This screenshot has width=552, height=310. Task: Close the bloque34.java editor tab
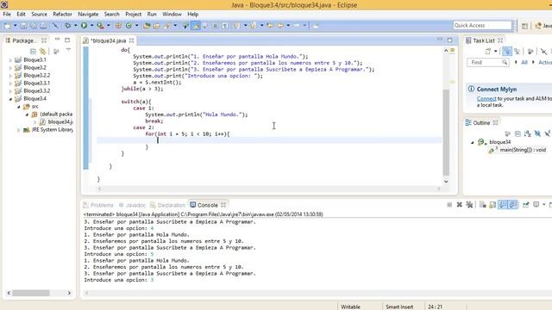tap(131, 40)
